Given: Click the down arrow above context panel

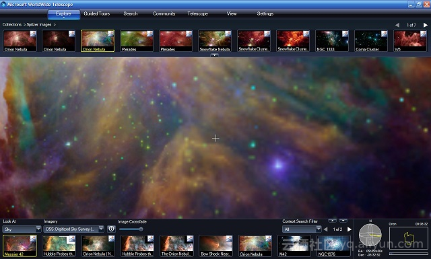Looking at the screenshot, I should [343, 221].
